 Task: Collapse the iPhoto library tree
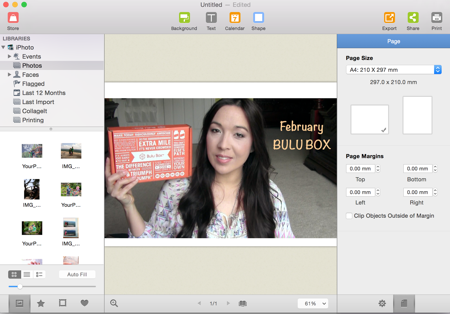point(3,48)
